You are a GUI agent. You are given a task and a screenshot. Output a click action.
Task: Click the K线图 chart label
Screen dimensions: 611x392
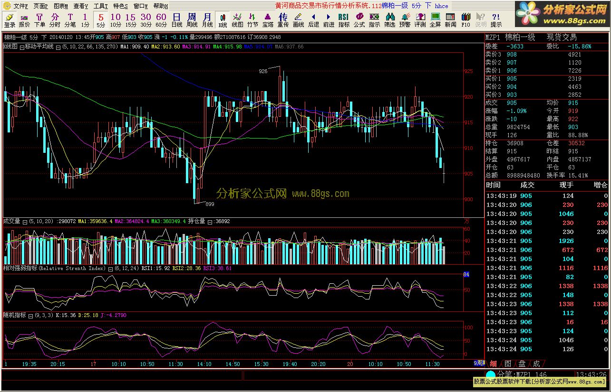pos(10,47)
